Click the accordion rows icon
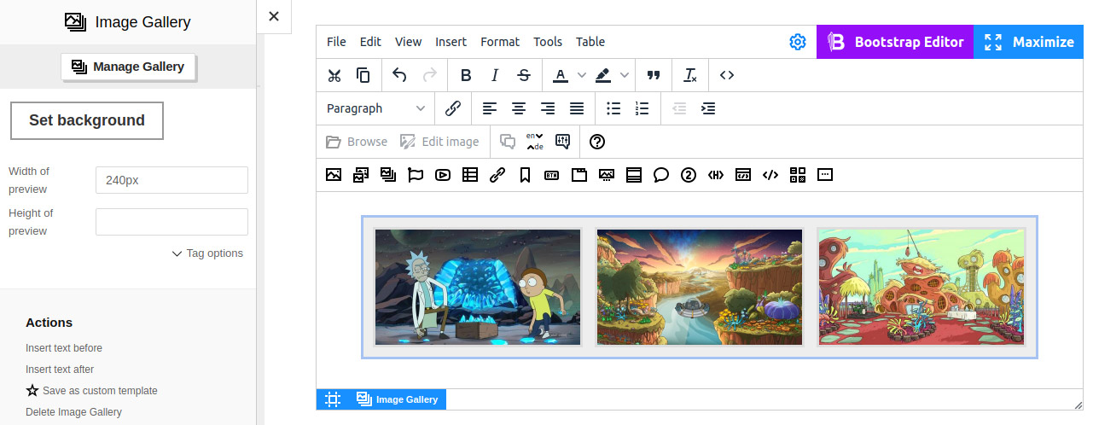 tap(634, 175)
